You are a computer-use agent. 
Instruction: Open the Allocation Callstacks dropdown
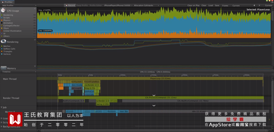pyautogui.click(x=146, y=5)
